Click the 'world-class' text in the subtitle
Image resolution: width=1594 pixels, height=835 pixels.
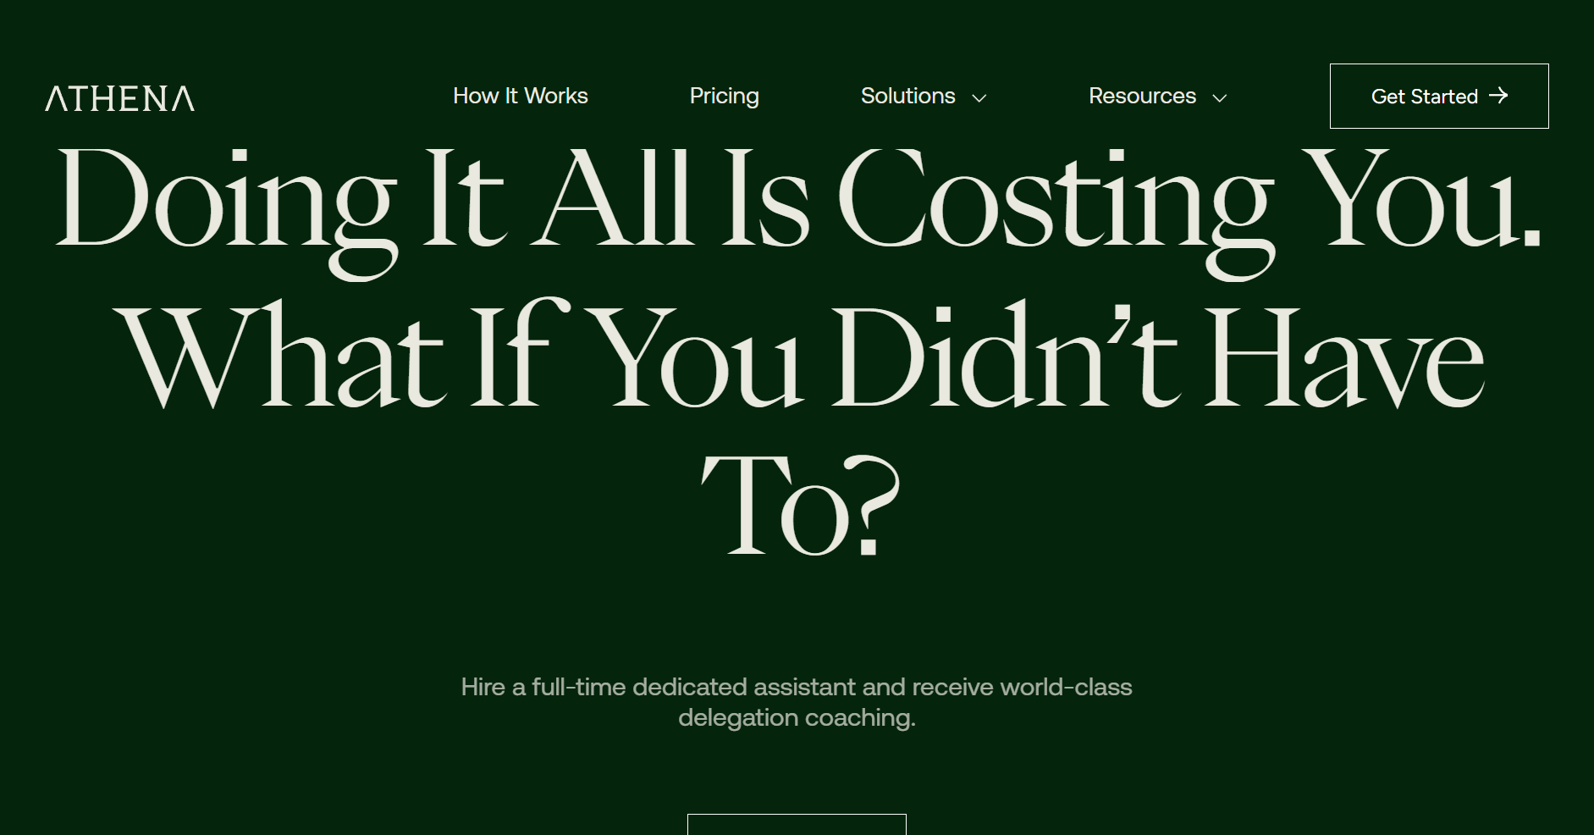pos(1066,687)
